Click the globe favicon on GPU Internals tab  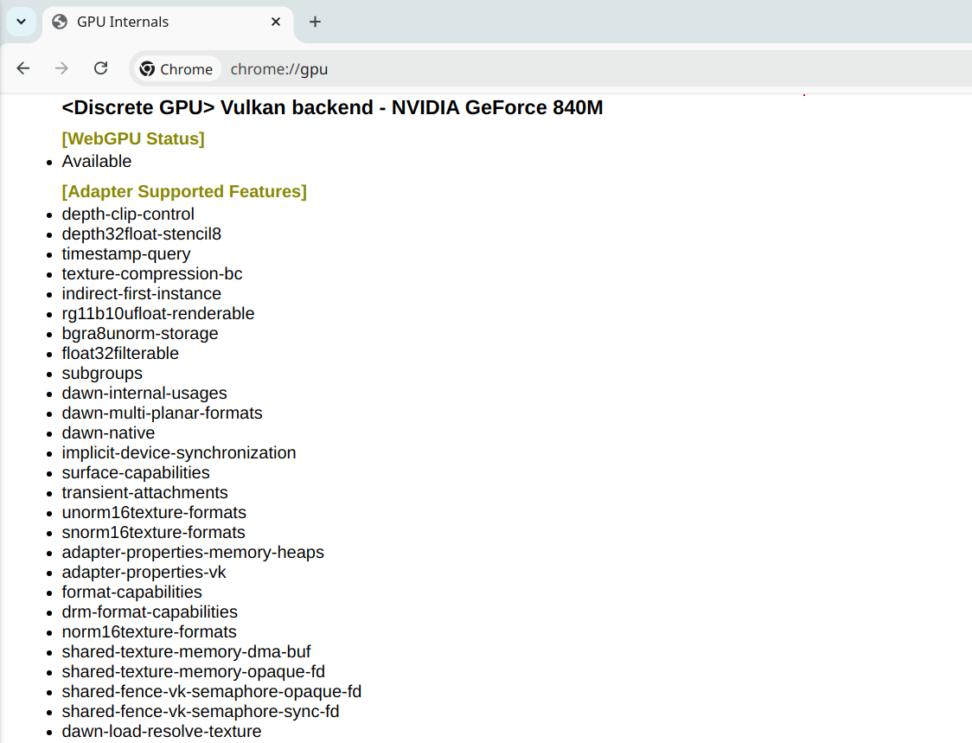pos(60,22)
